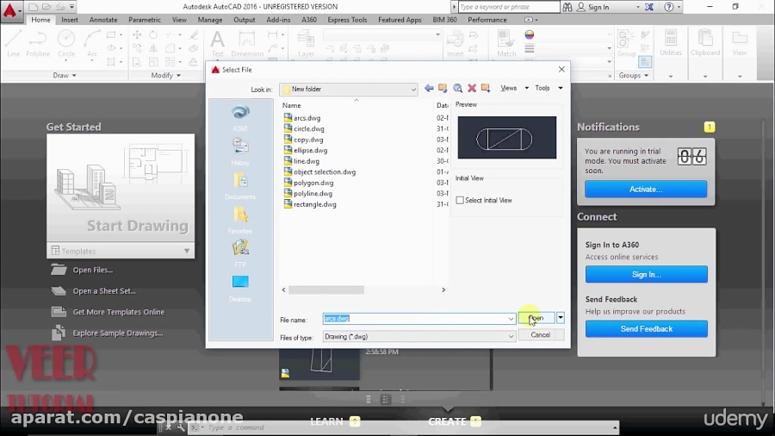The width and height of the screenshot is (775, 436).
Task: Open History in places sidebar
Action: [240, 153]
